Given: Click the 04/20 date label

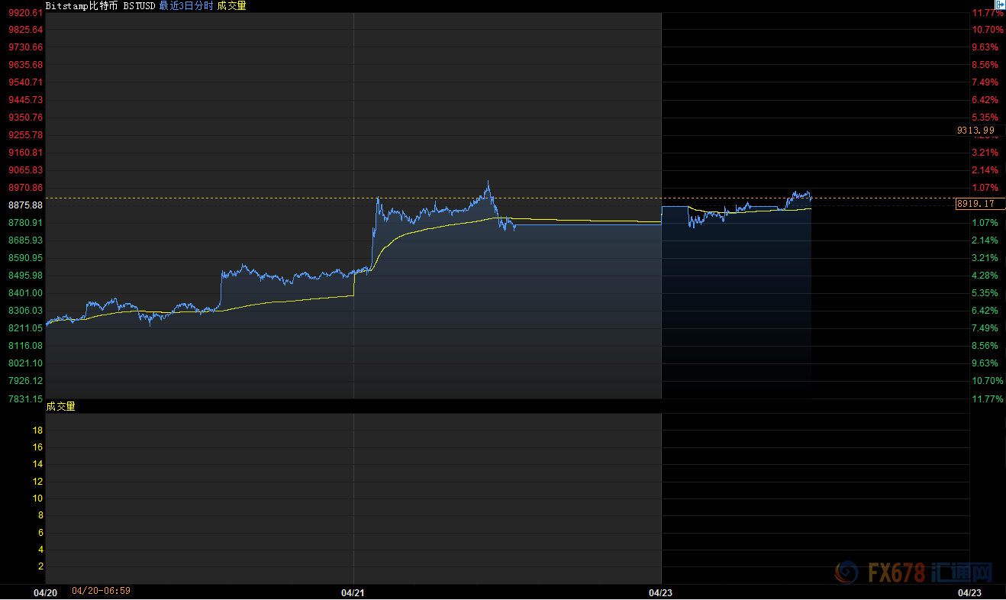Looking at the screenshot, I should [x=47, y=592].
